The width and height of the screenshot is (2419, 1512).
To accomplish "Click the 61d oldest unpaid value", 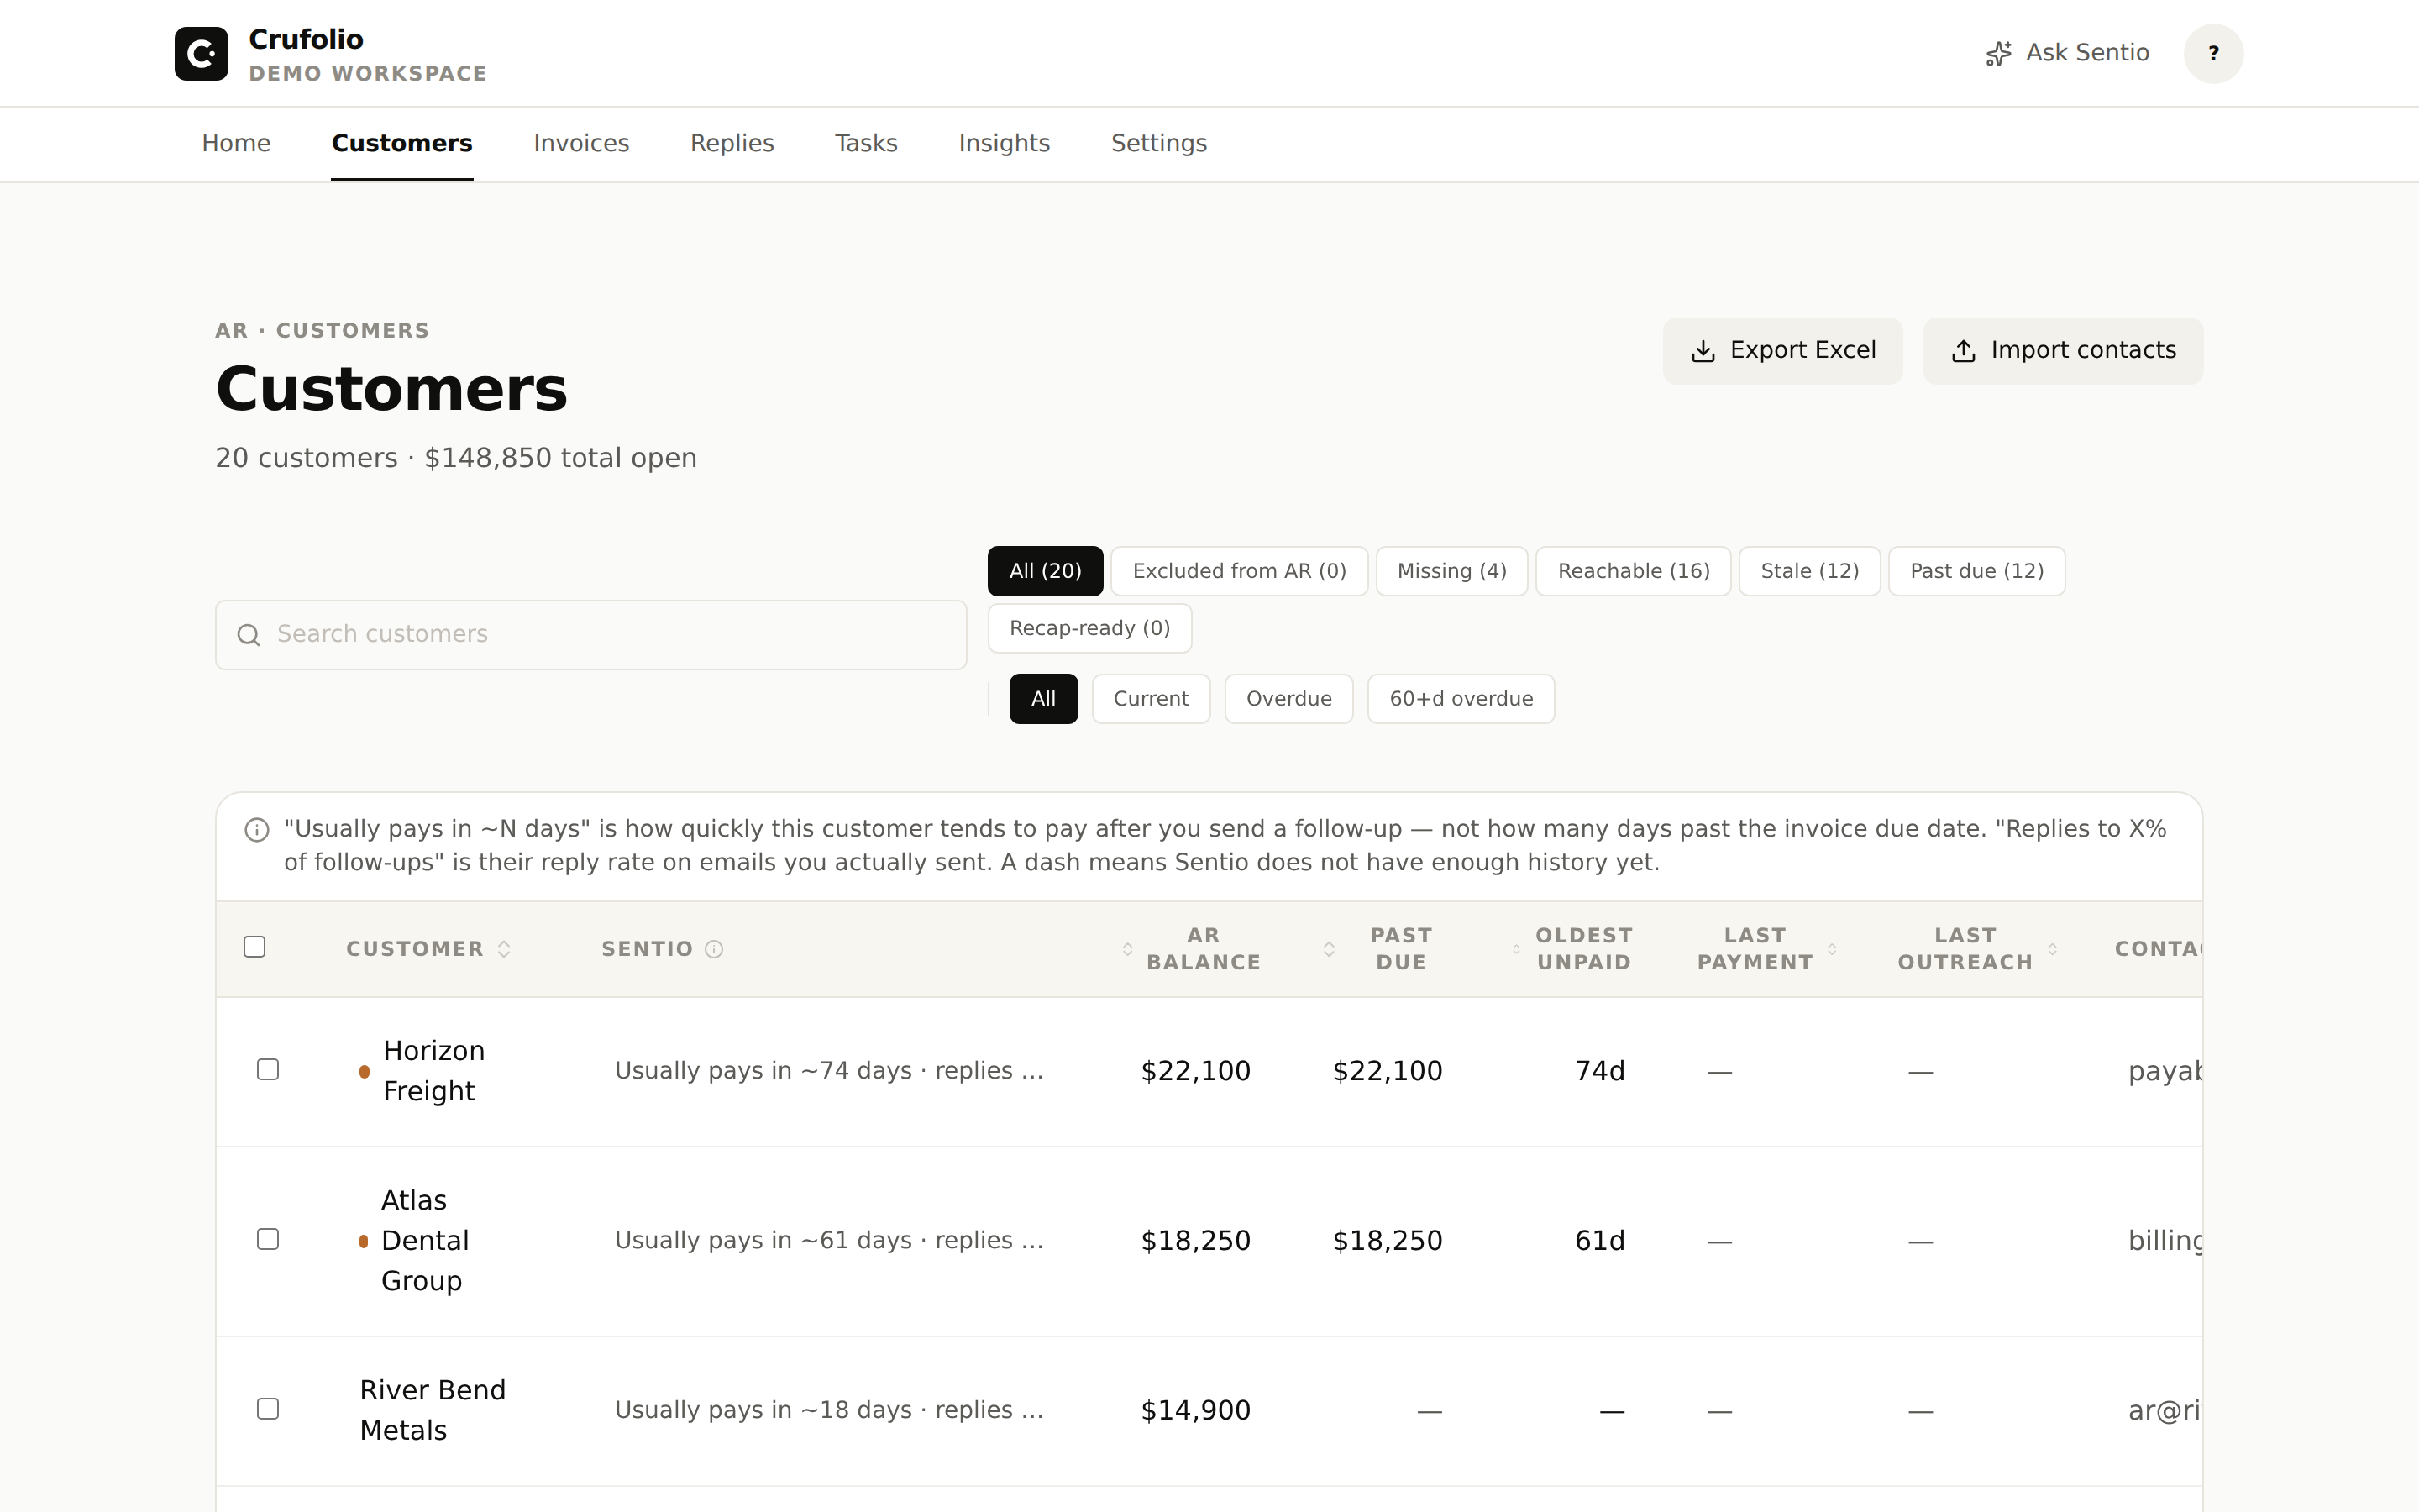I will click(x=1599, y=1241).
